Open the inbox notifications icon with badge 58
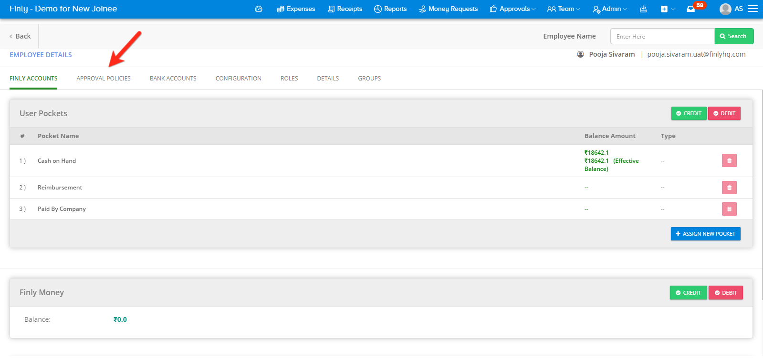The height and width of the screenshot is (358, 763). point(690,9)
